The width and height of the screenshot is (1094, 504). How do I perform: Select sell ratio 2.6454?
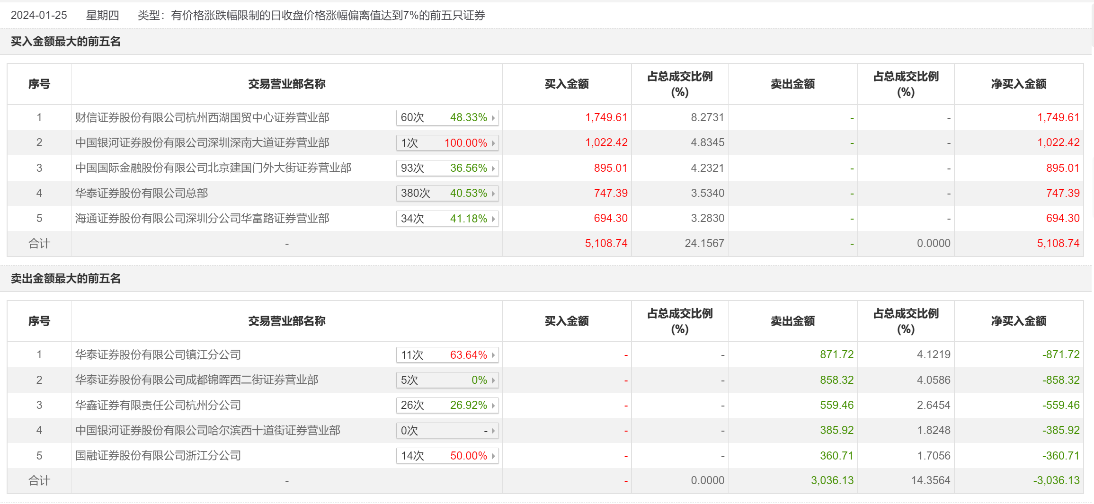click(934, 405)
